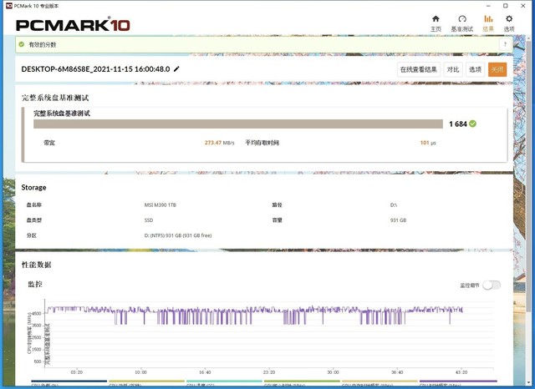This screenshot has width=535, height=389.
Task: Click the score value 1 684
Action: coord(458,124)
